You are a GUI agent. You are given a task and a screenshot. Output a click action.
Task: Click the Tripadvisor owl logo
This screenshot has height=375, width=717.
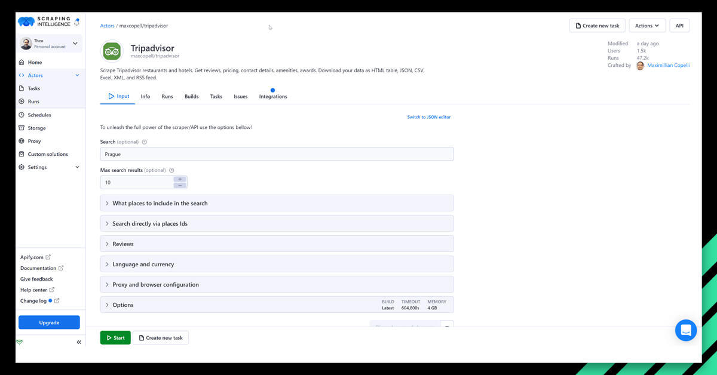click(x=112, y=51)
